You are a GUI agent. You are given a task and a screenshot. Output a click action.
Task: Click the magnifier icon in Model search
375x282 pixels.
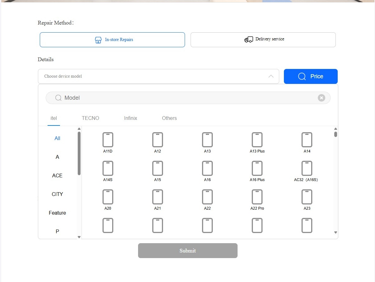[58, 98]
